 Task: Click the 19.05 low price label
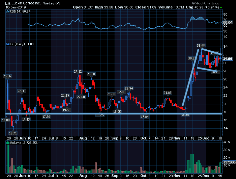tap(117, 111)
